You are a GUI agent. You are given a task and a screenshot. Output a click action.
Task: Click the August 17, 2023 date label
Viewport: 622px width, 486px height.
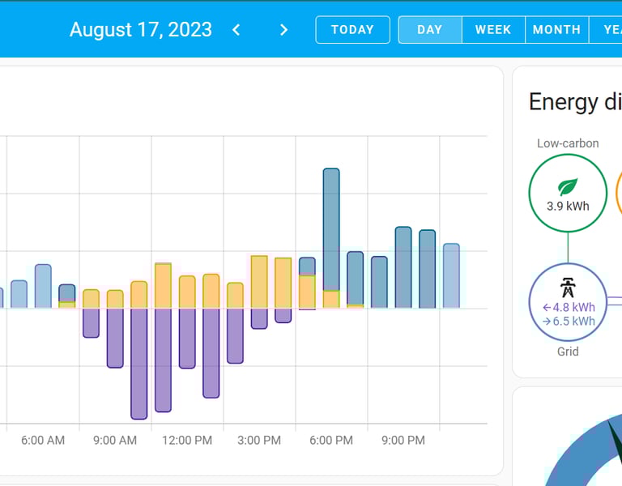[141, 30]
